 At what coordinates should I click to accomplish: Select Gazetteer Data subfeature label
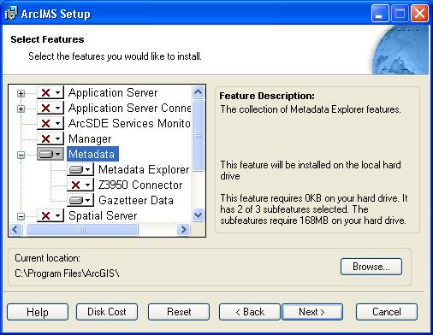[x=136, y=200]
